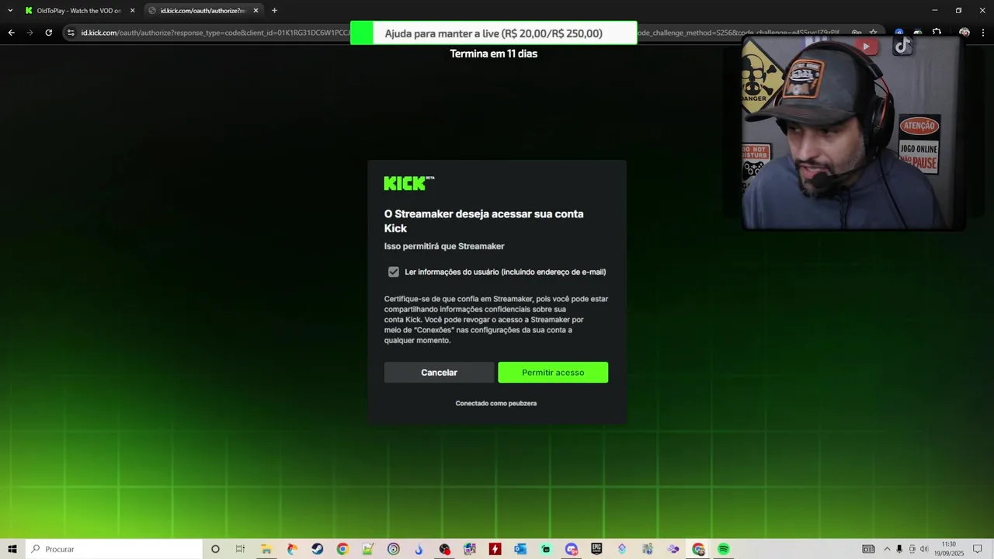Open Chrome three-dot menu
994x559 pixels.
tap(983, 33)
